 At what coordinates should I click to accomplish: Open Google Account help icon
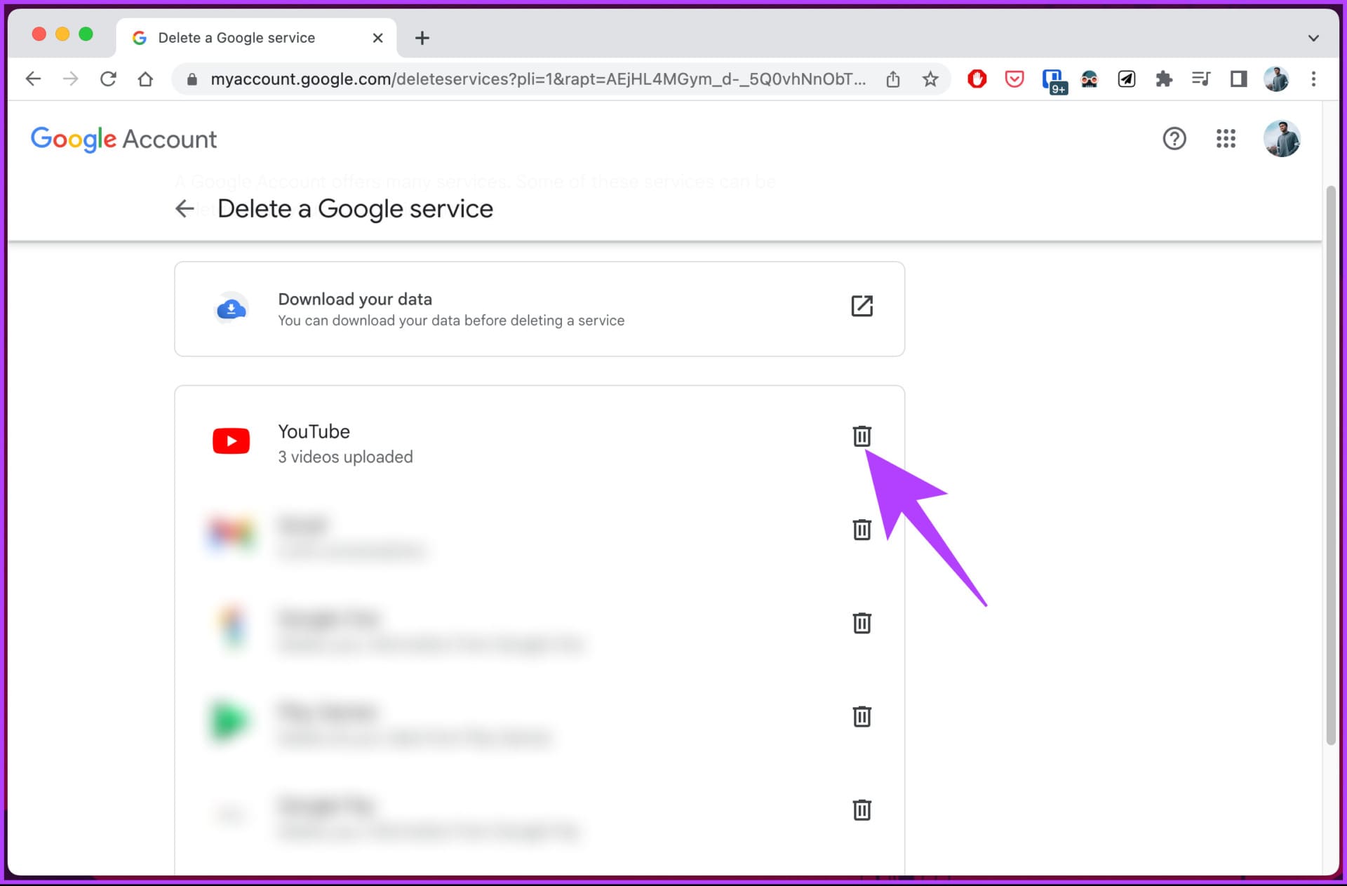[1174, 139]
